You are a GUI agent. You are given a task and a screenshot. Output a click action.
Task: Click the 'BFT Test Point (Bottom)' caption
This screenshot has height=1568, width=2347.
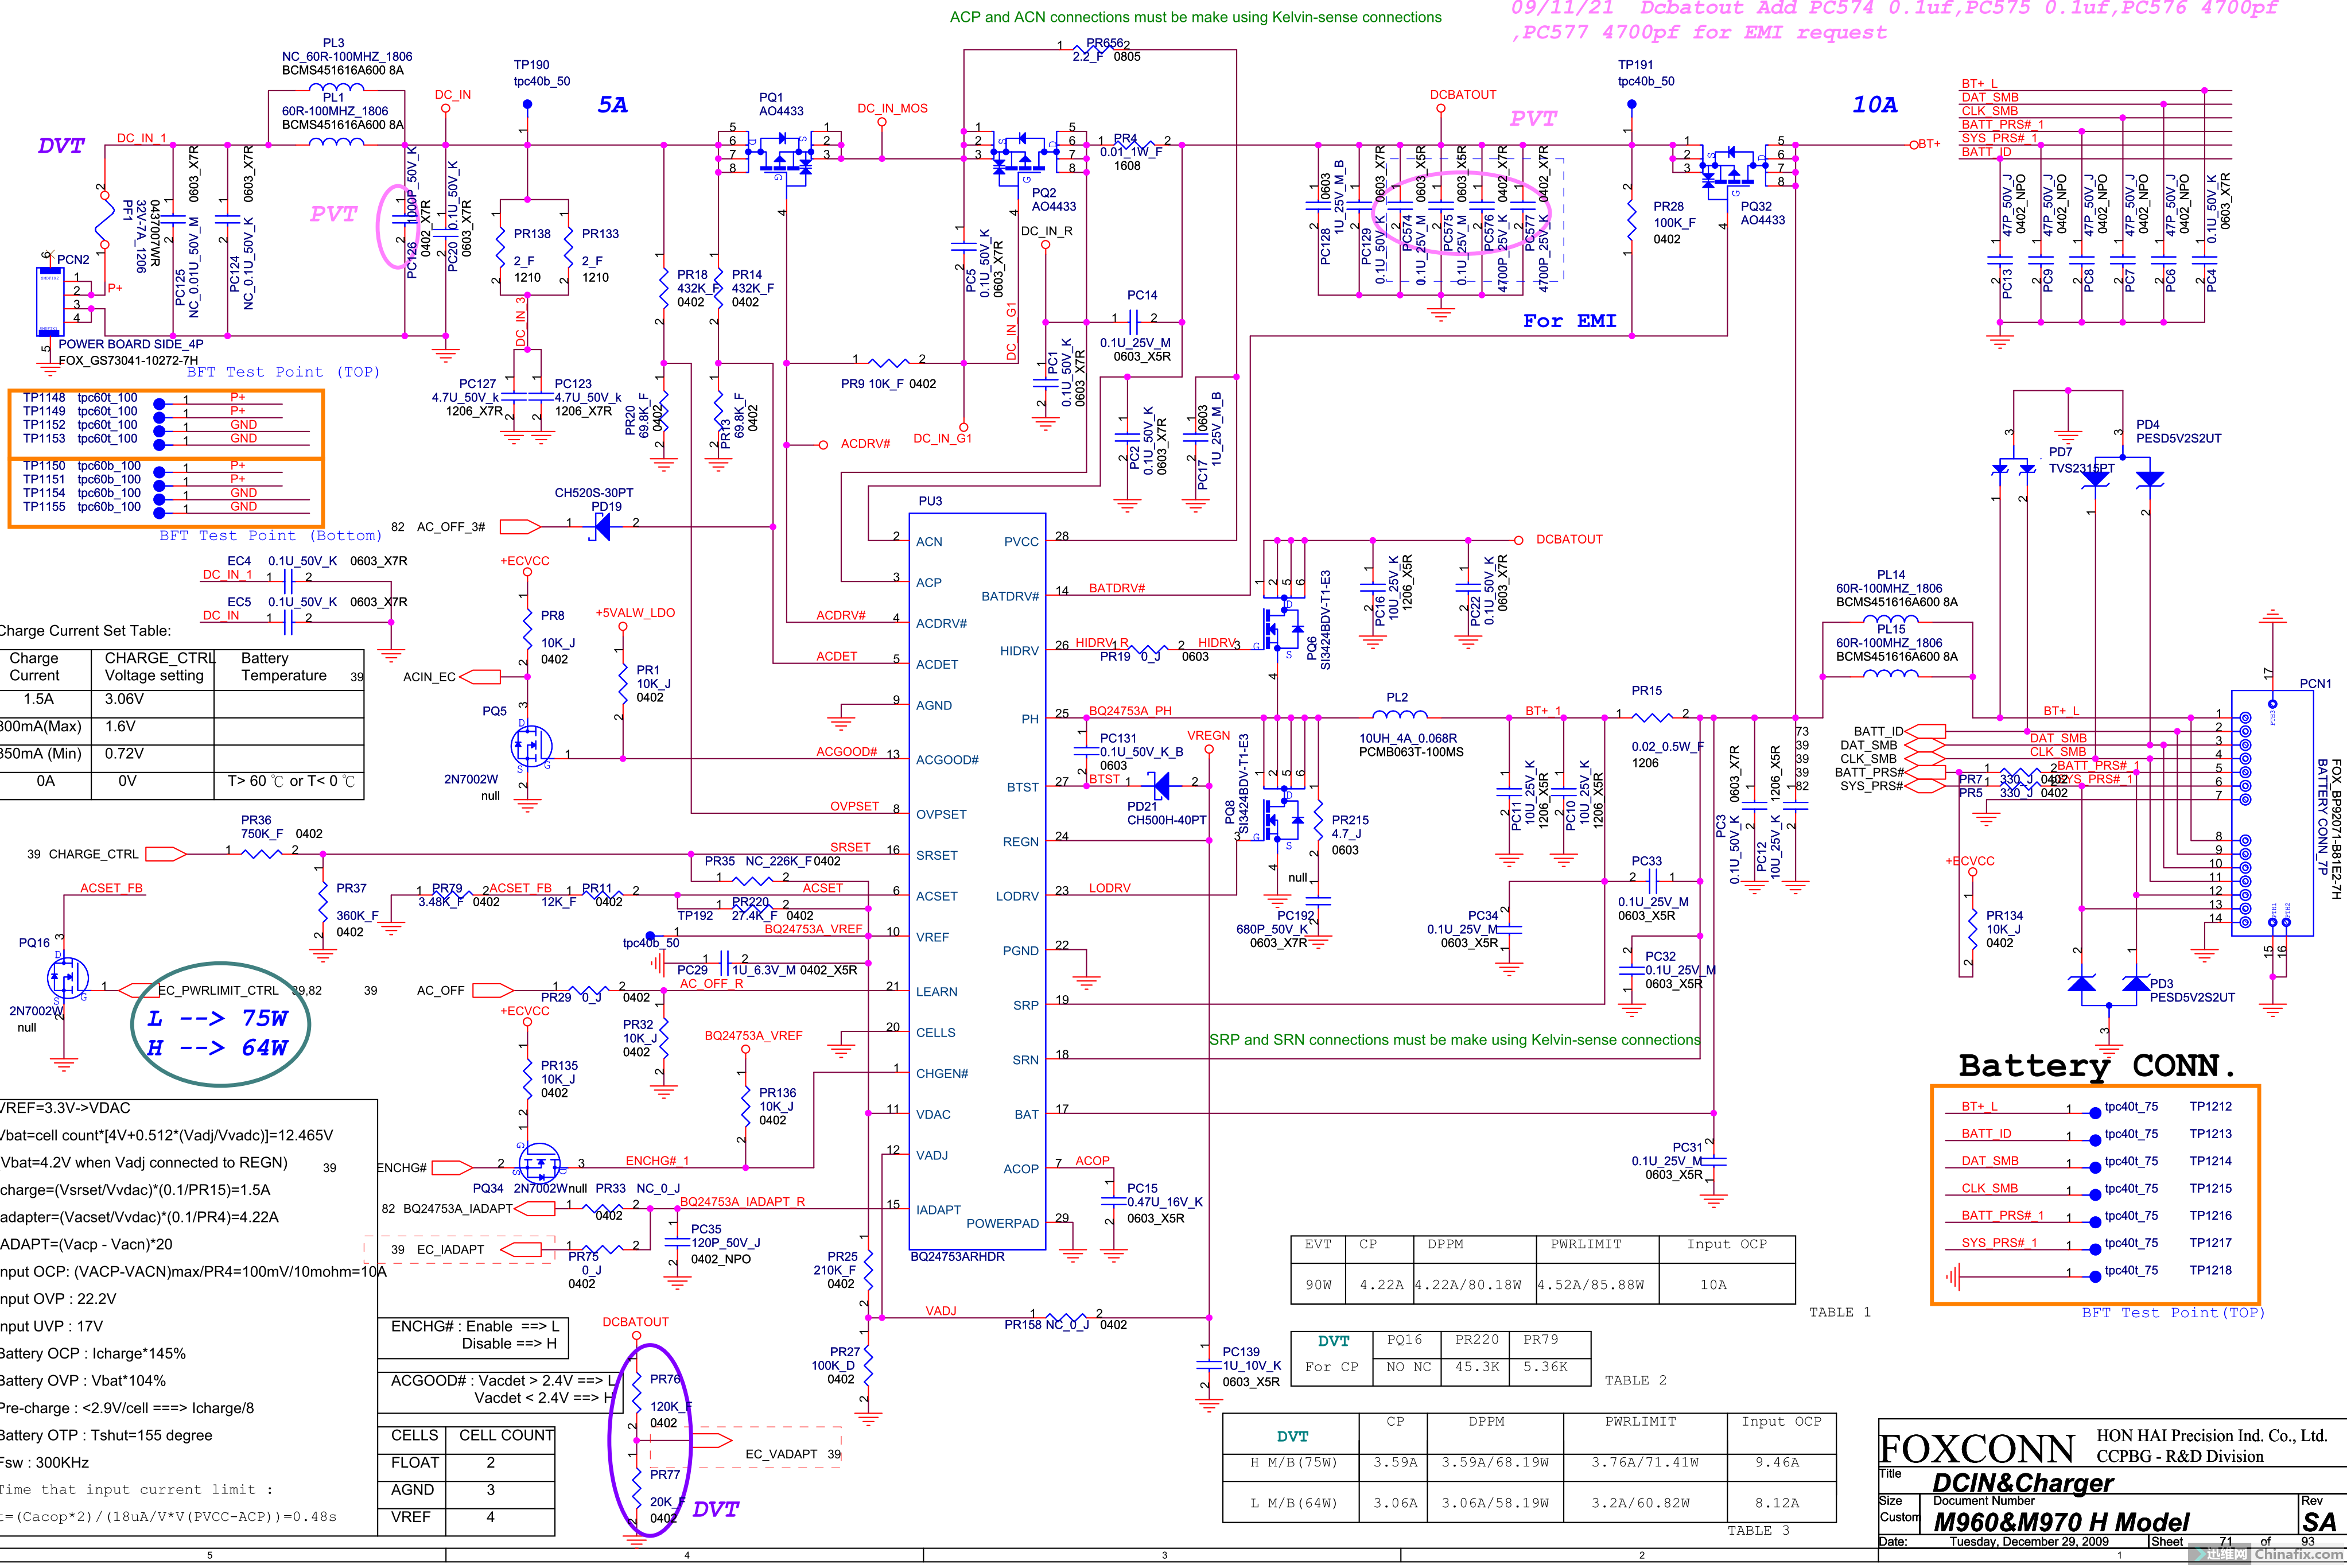270,536
